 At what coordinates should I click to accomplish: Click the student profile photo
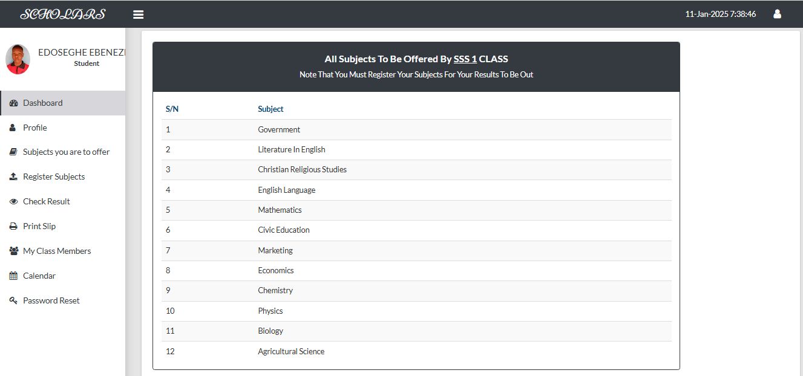[18, 59]
